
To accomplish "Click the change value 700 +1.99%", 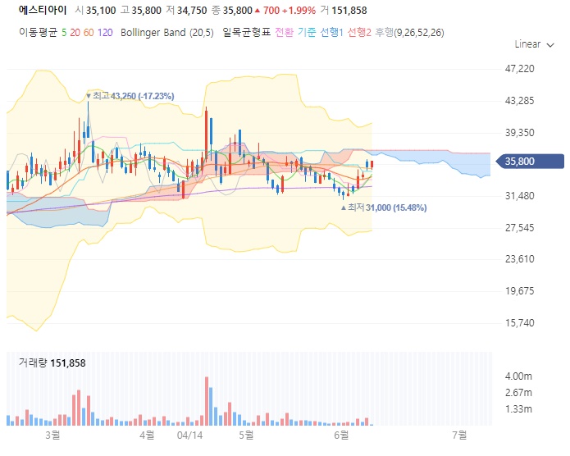I will (285, 11).
